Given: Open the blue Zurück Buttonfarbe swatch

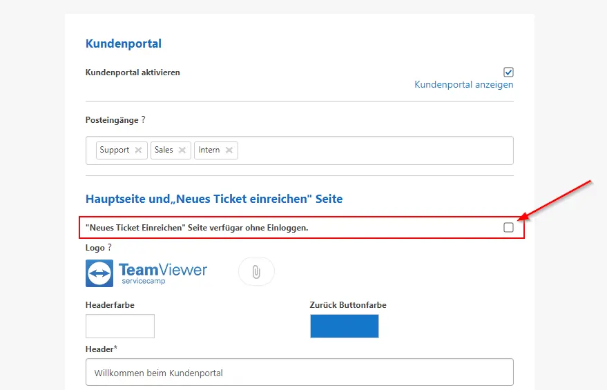Looking at the screenshot, I should click(x=344, y=326).
